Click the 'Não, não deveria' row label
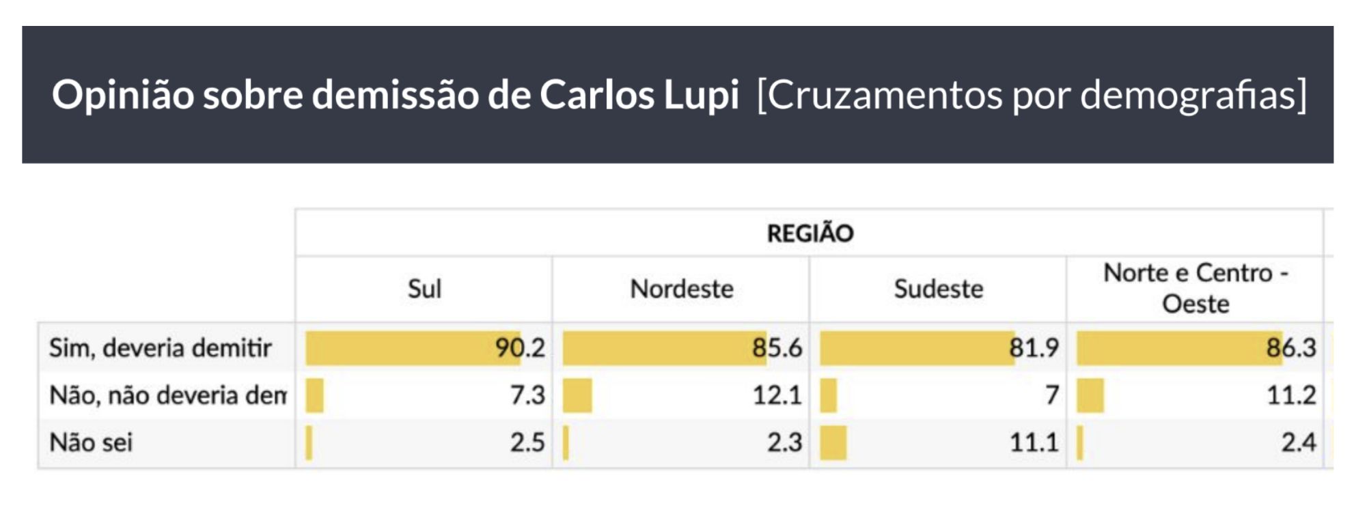 tap(167, 395)
